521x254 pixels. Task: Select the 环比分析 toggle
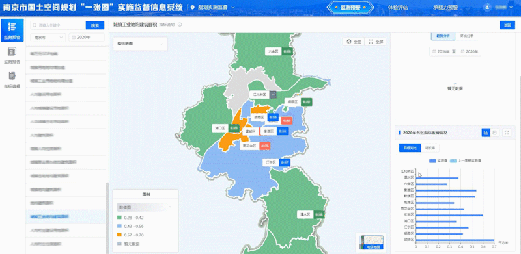click(467, 36)
